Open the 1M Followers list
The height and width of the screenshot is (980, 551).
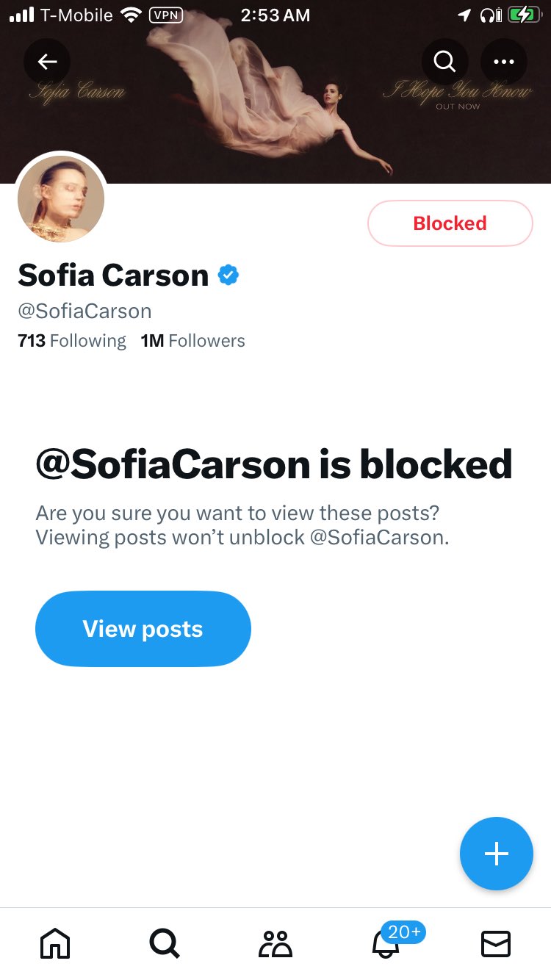click(x=193, y=341)
